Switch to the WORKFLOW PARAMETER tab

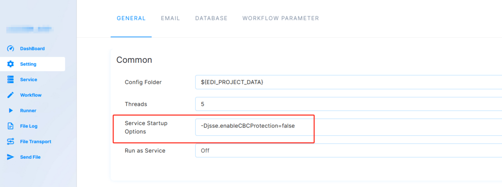click(280, 18)
